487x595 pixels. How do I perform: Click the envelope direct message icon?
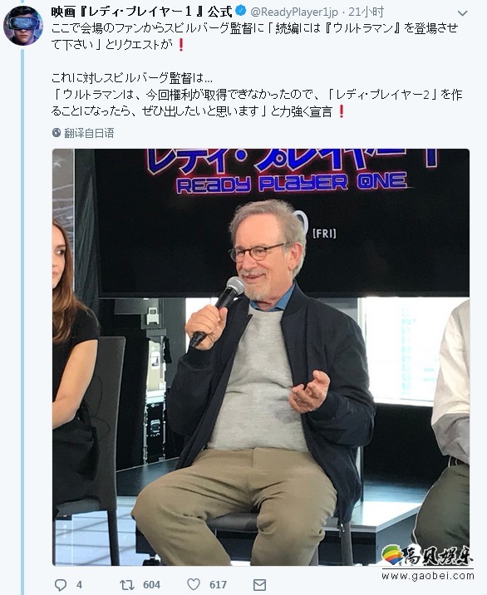(x=259, y=585)
